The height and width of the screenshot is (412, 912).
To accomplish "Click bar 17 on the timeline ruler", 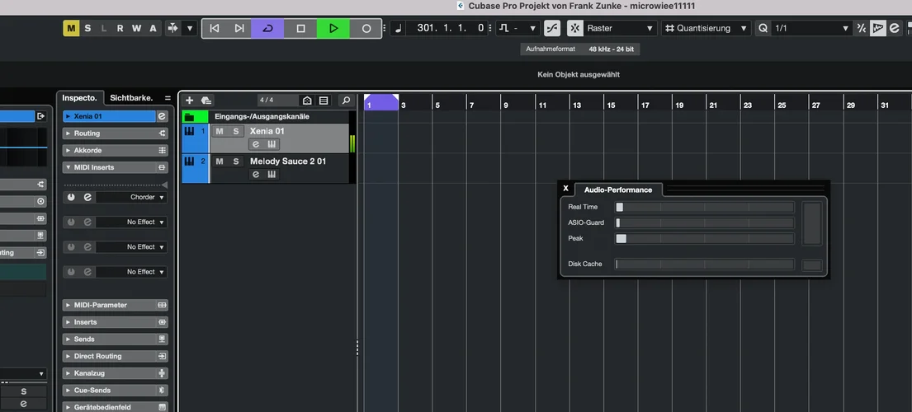I will coord(644,105).
